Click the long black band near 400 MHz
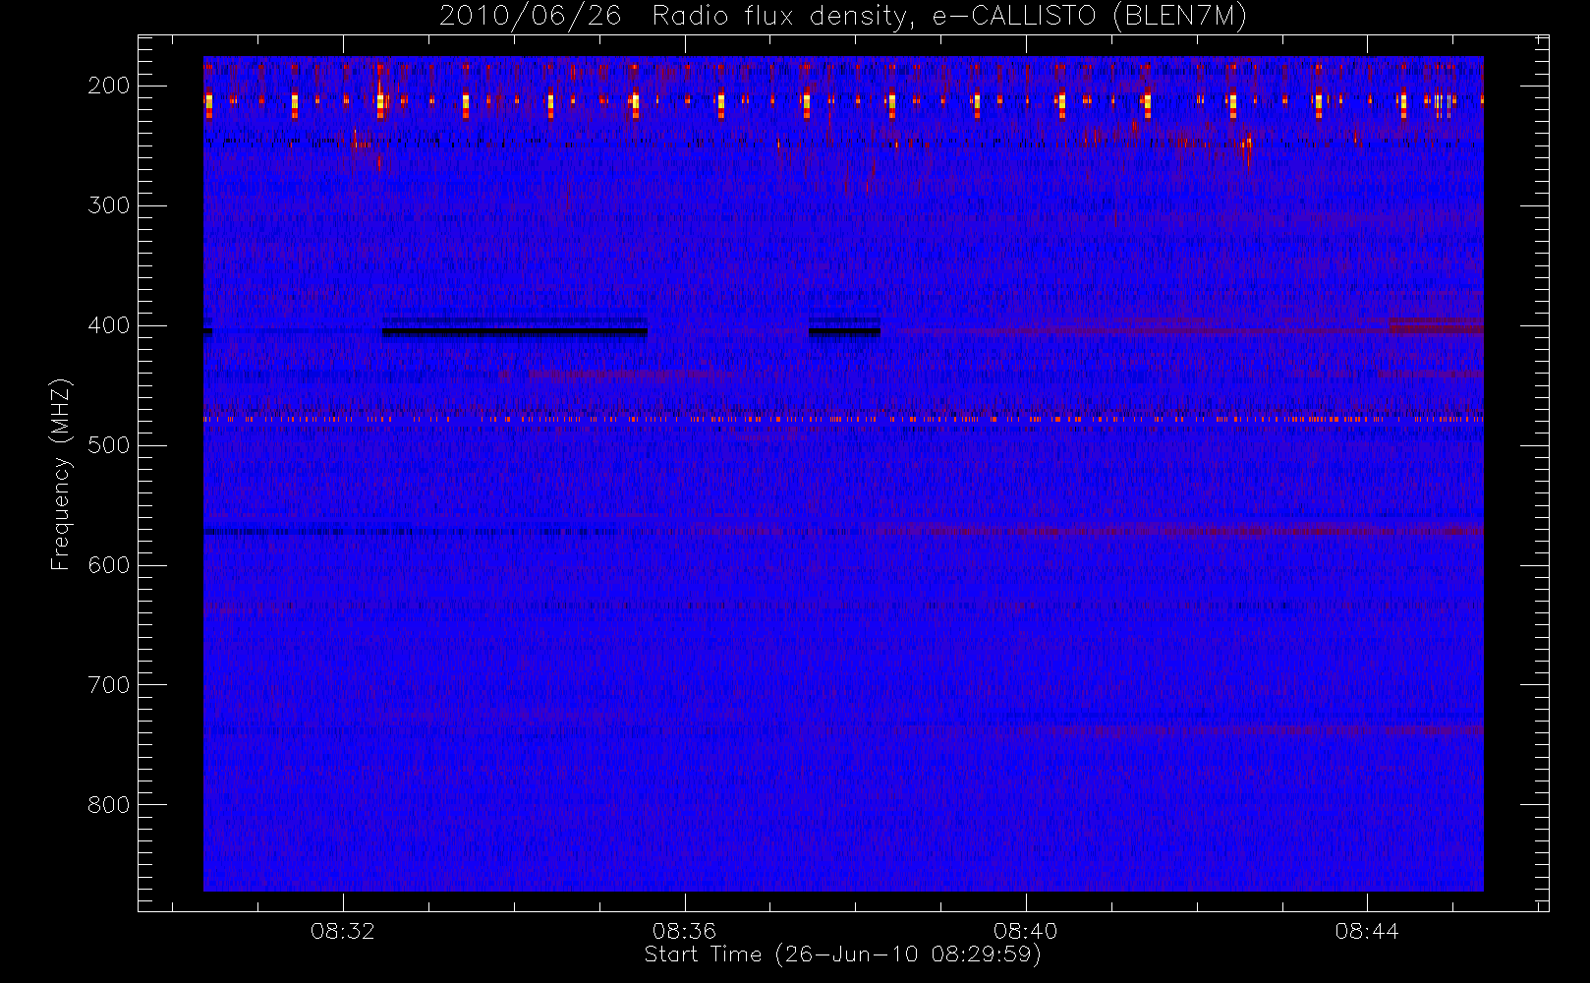The image size is (1590, 983). pos(515,331)
